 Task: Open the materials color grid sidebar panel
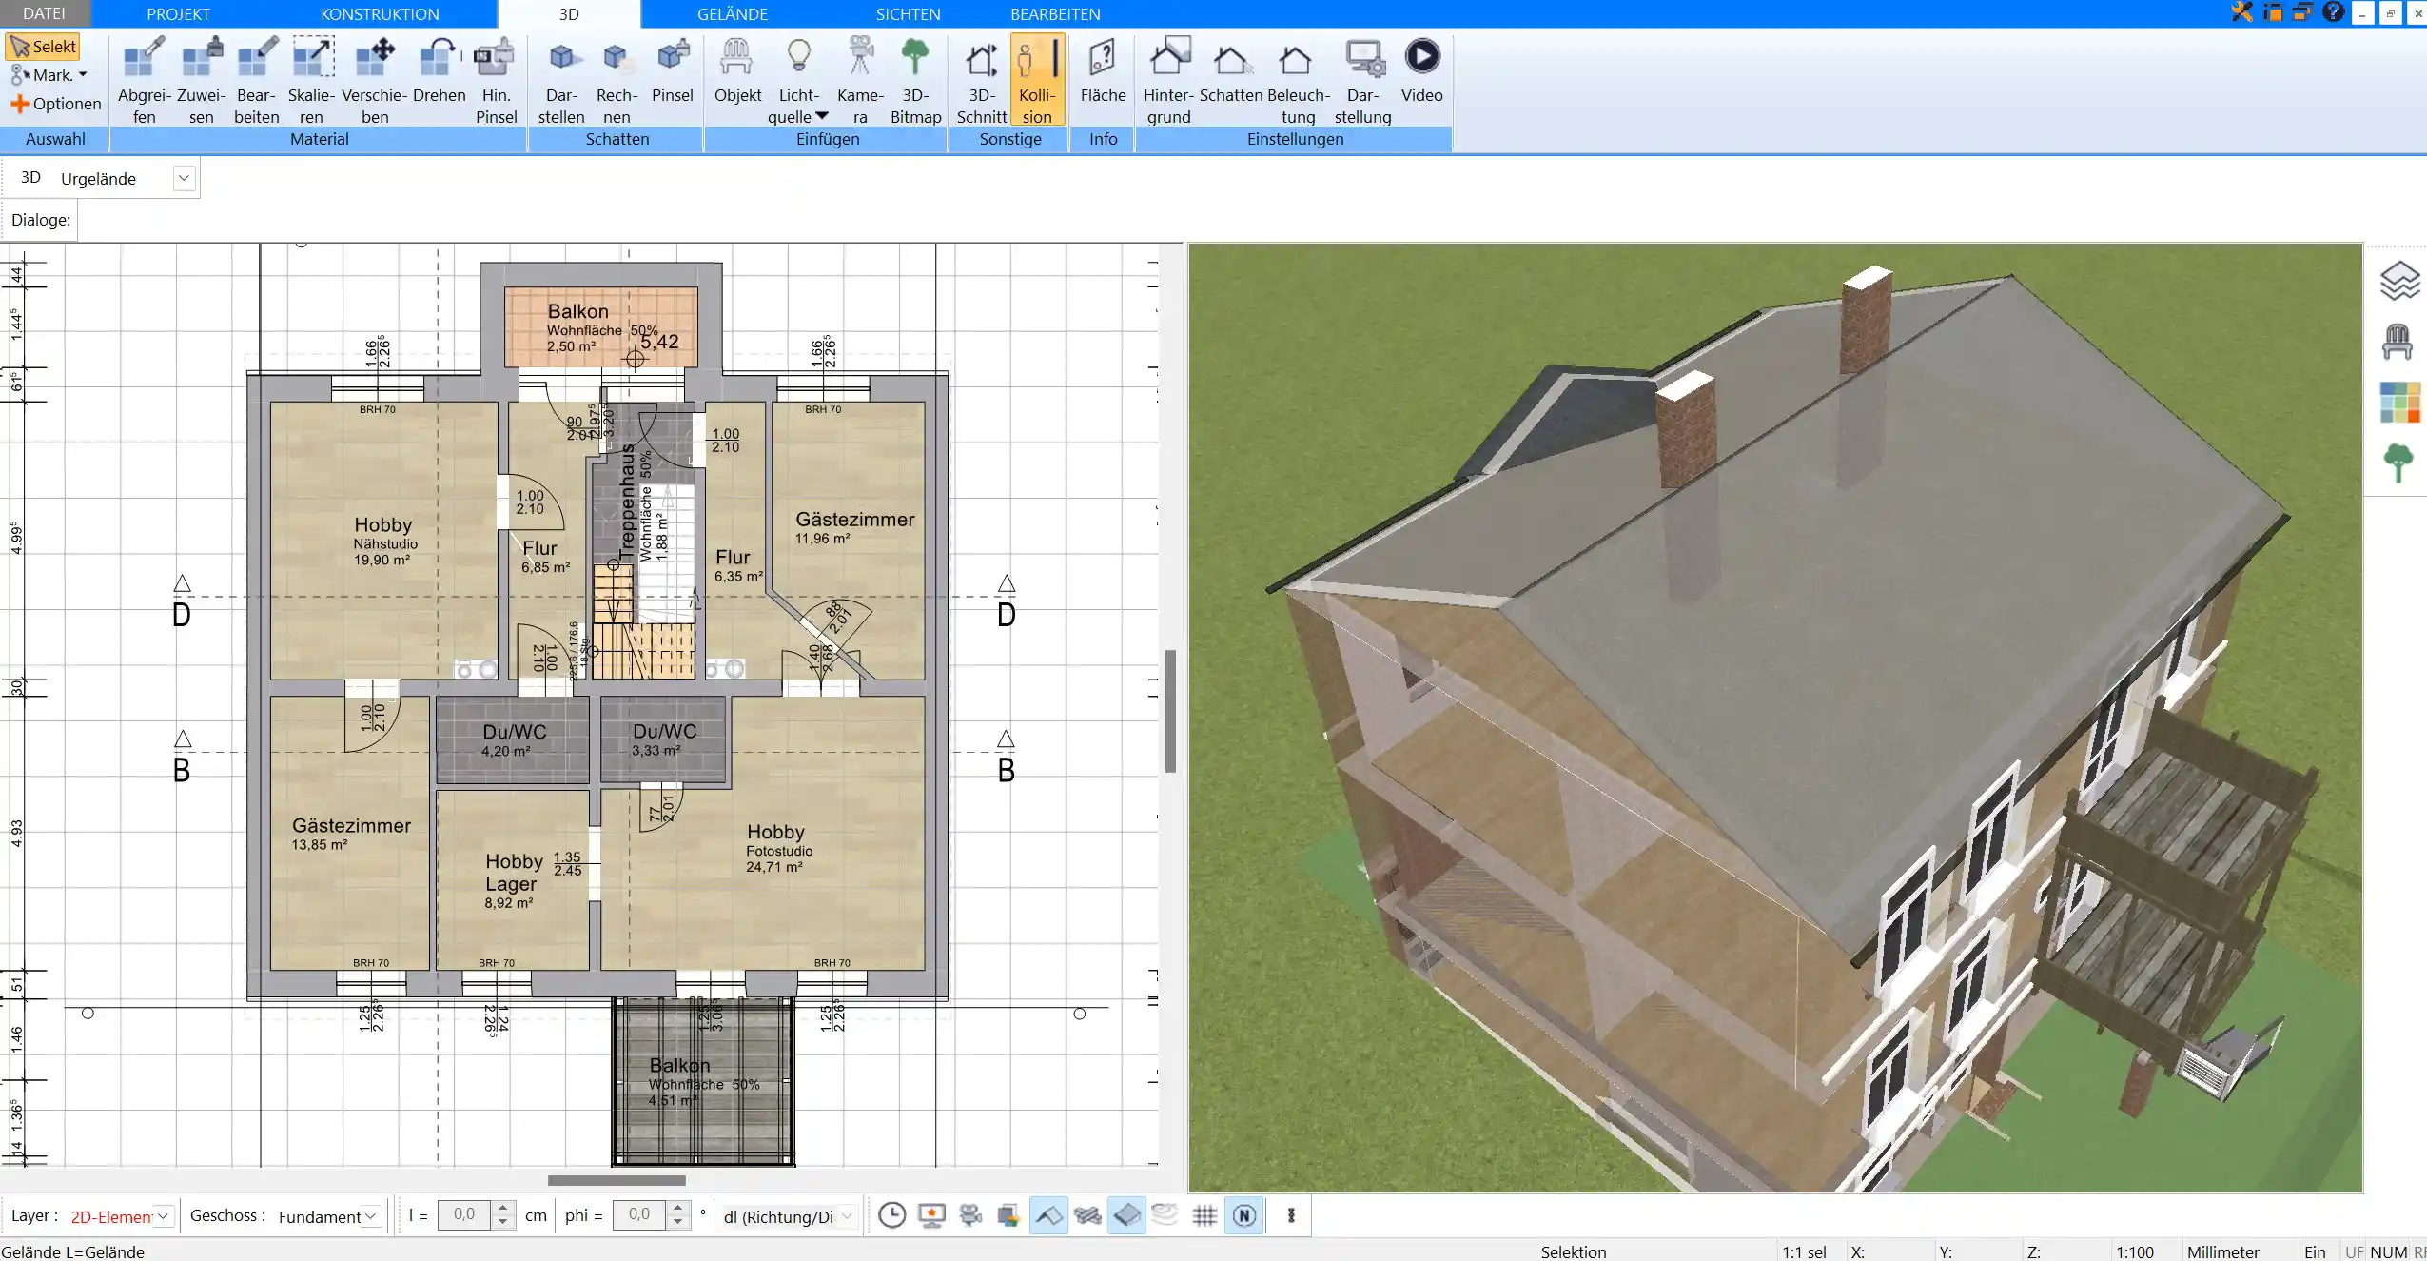[2399, 402]
